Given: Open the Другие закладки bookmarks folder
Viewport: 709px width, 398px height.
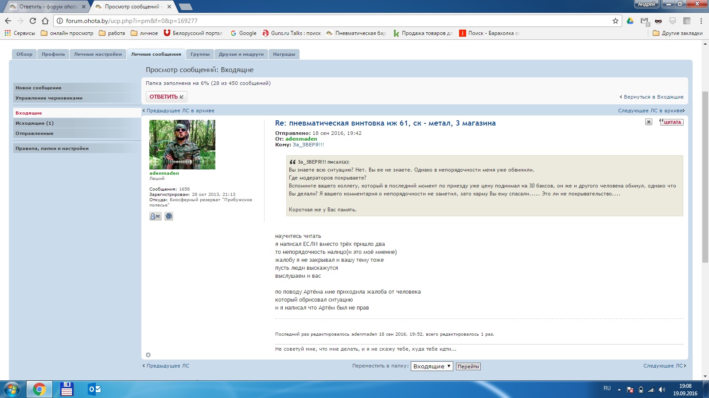Looking at the screenshot, I should (x=678, y=33).
